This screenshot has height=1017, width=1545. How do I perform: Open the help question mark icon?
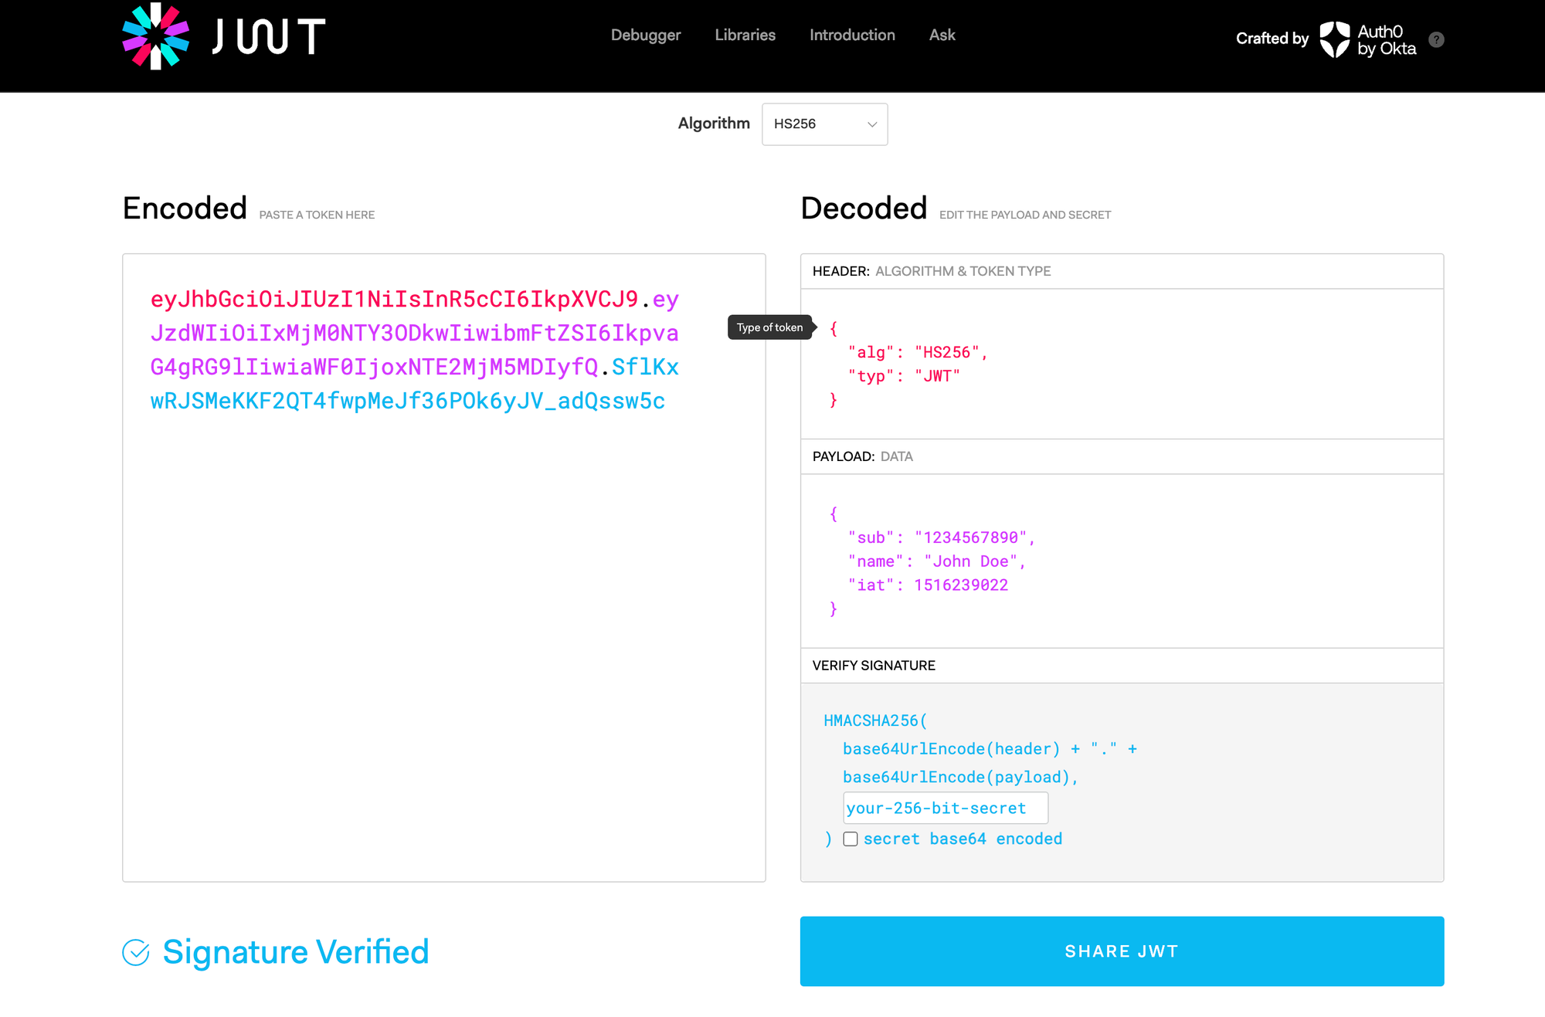1436,39
